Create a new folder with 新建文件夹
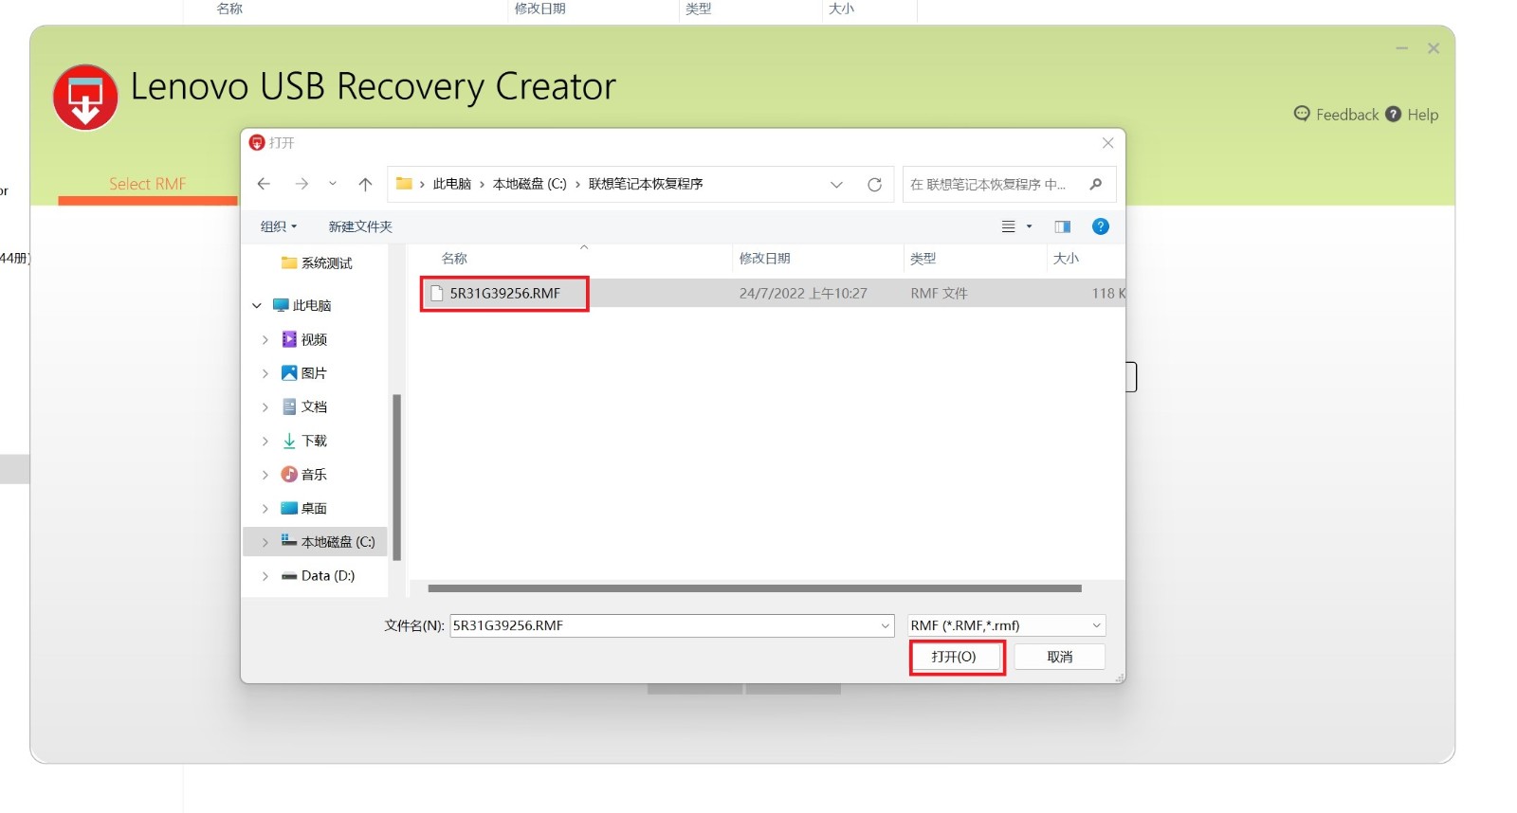1517x813 pixels. point(360,226)
